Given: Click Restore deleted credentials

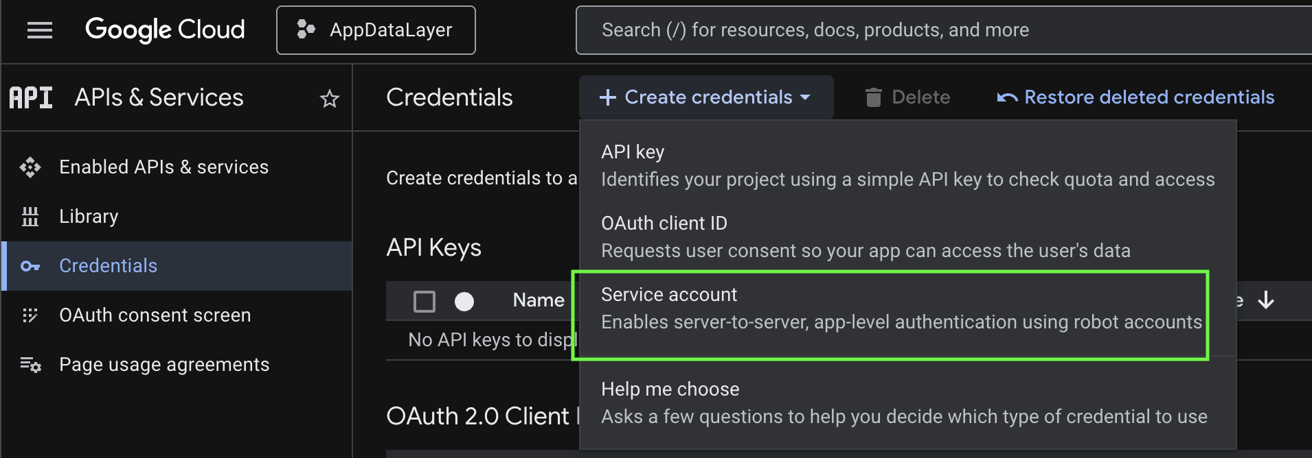Looking at the screenshot, I should pyautogui.click(x=1136, y=97).
